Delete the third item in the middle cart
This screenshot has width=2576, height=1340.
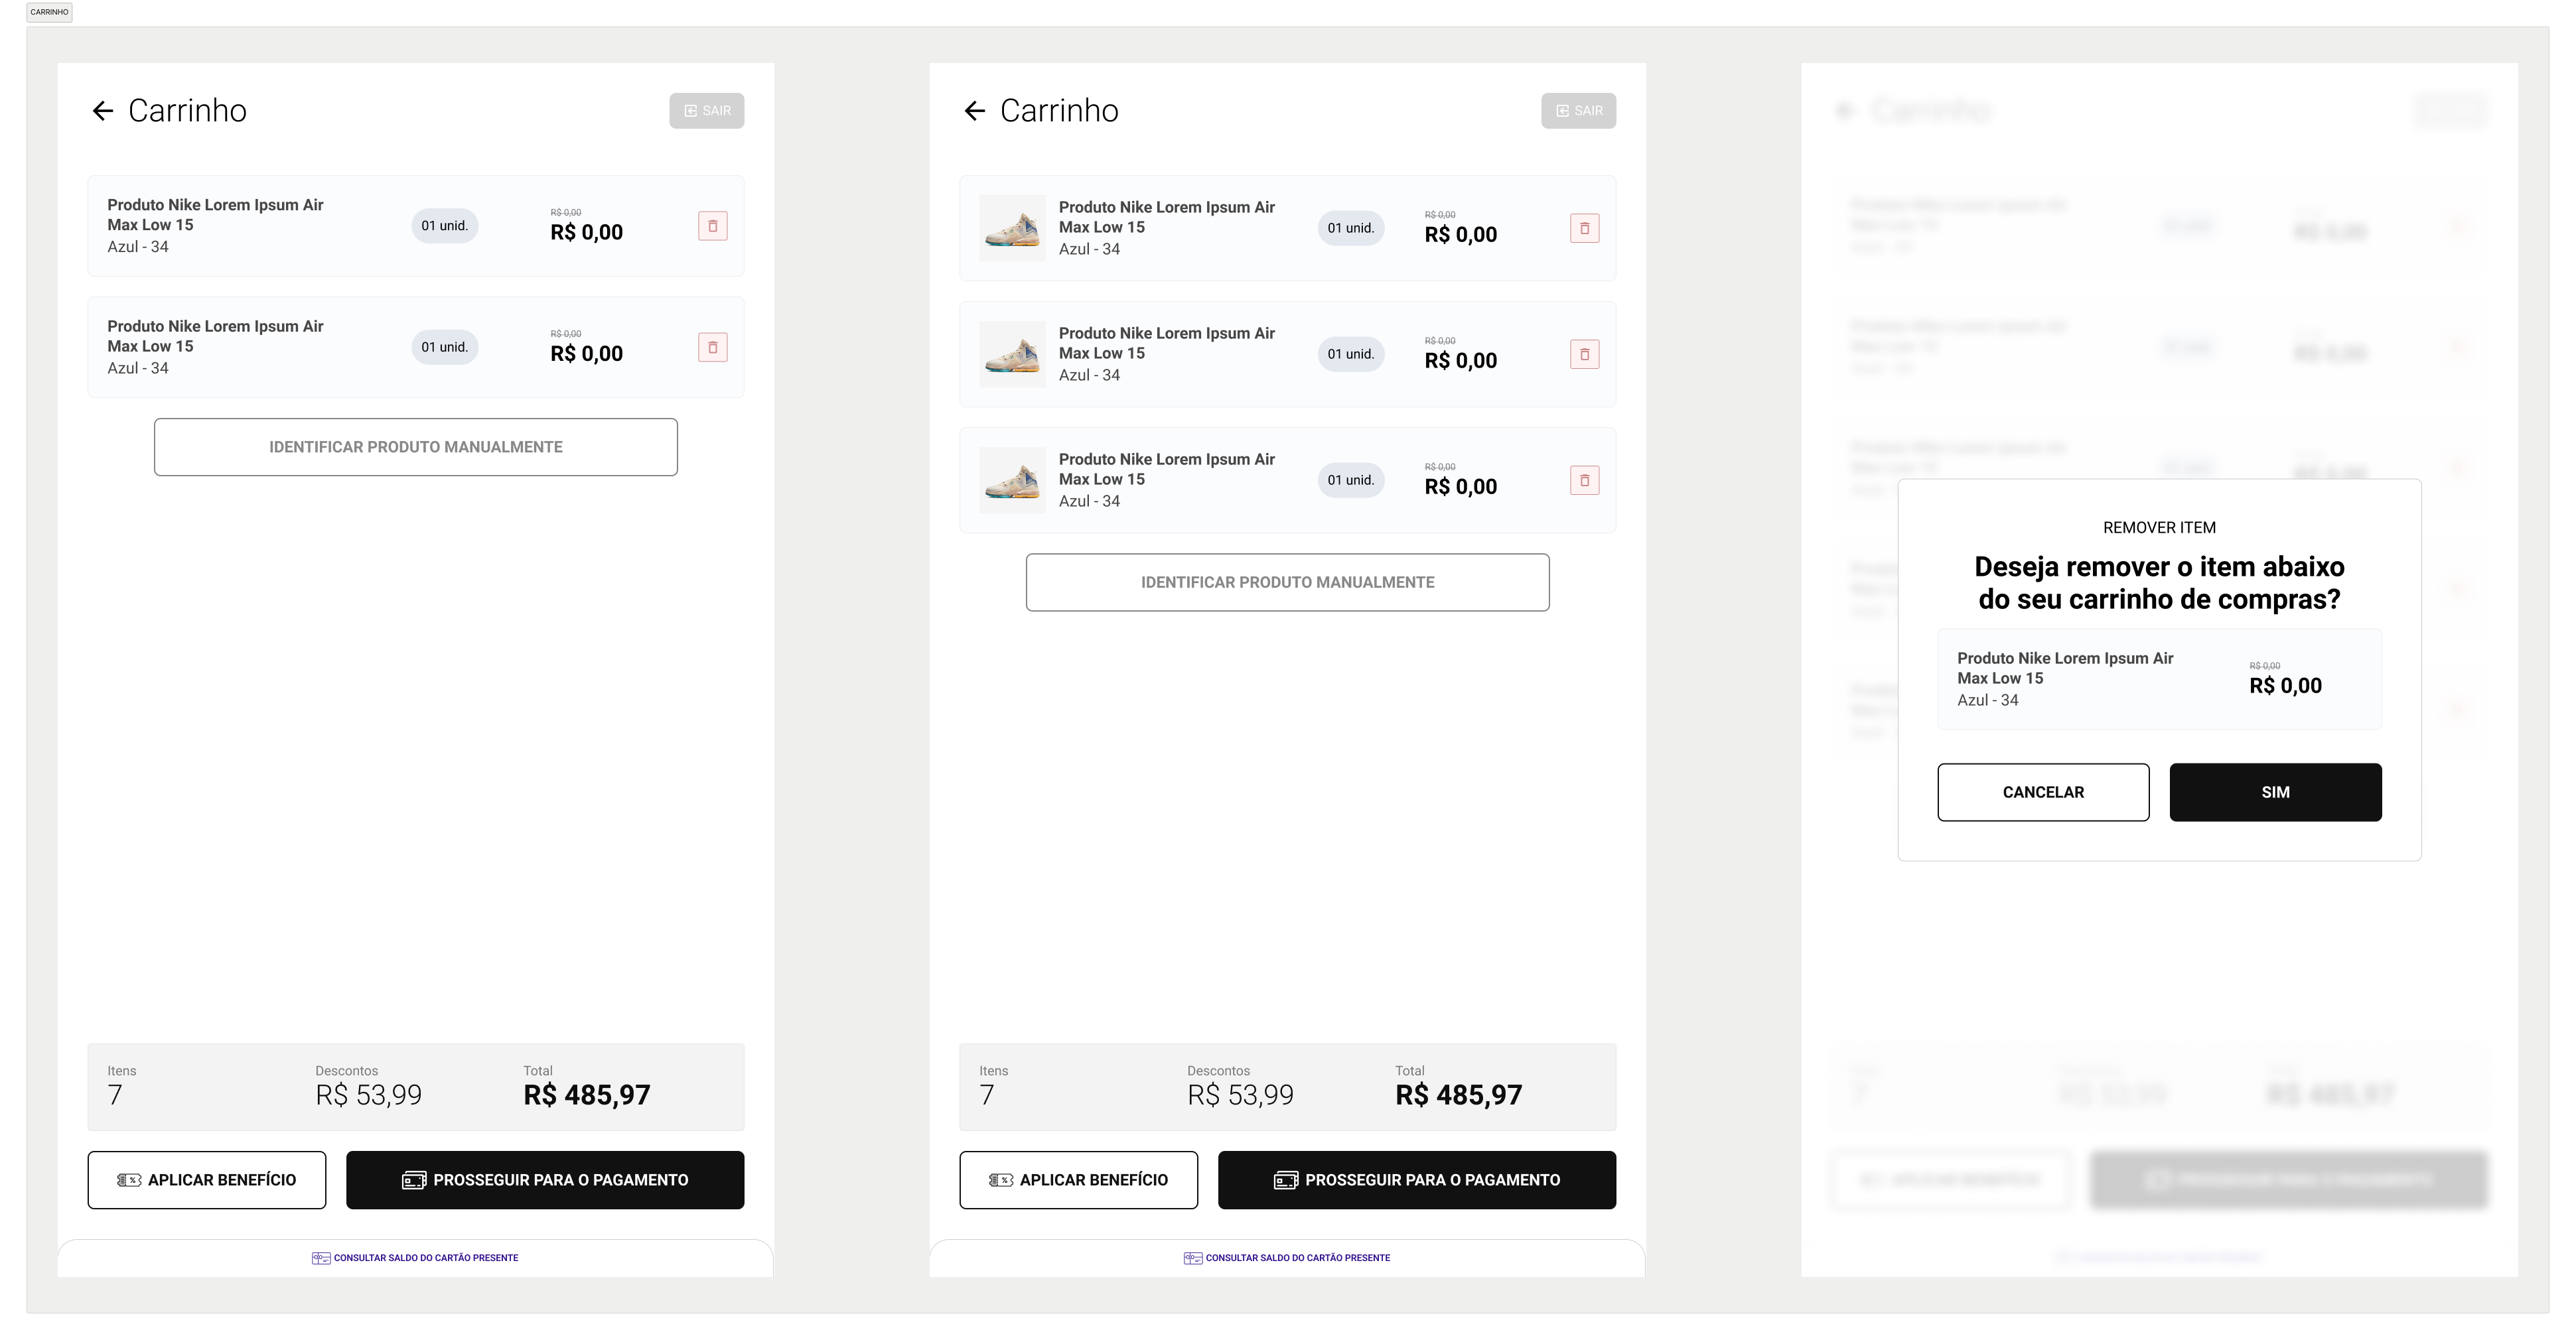[x=1584, y=480]
